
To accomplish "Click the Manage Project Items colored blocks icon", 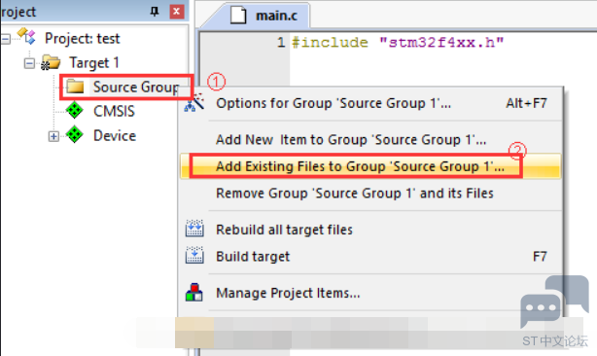I will point(194,292).
